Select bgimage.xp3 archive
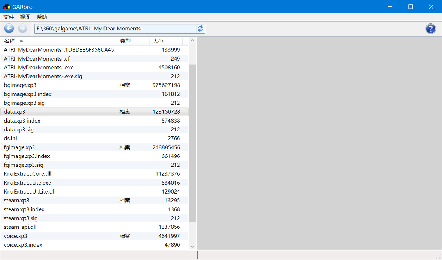Viewport: 442px width, 260px height. point(95,85)
